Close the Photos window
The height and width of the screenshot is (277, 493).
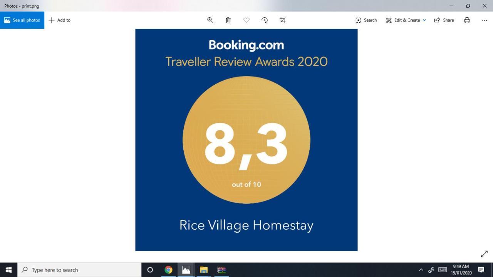[485, 6]
